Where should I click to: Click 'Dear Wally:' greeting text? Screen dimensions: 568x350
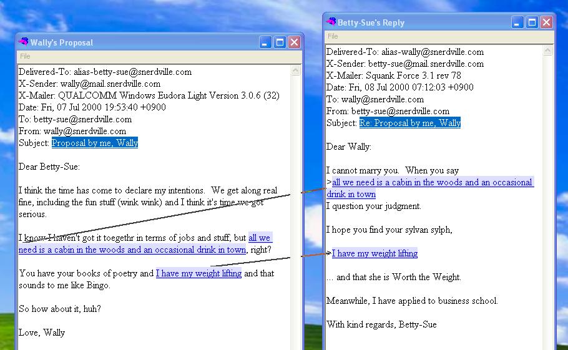349,147
